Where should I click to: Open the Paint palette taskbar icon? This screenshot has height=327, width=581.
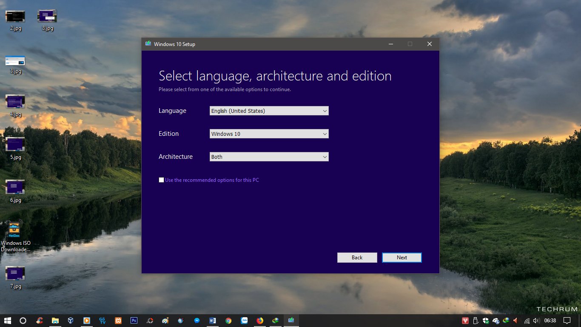coord(165,321)
